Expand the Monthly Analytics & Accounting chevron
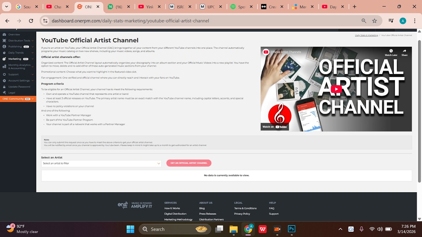Viewport: 422px width, 237px height. pos(33,66)
